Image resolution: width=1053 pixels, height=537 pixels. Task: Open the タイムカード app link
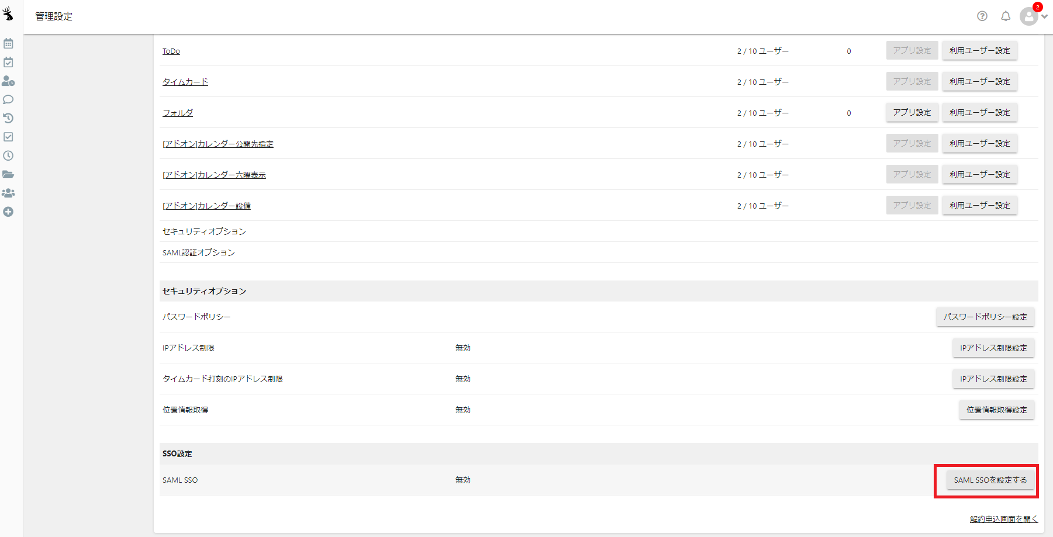[x=185, y=82]
